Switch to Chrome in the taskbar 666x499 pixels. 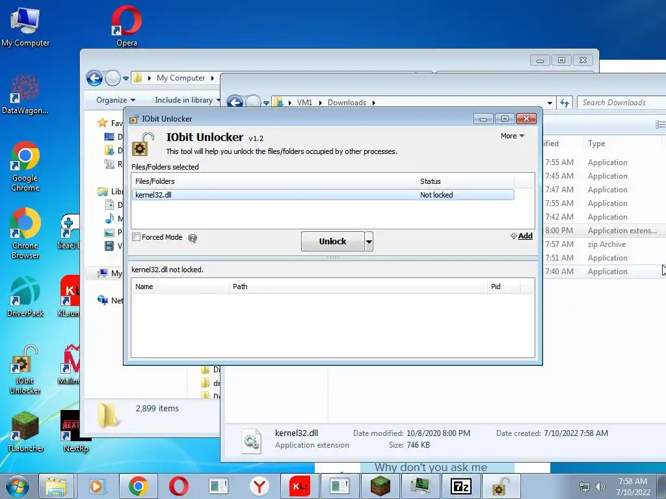point(138,486)
